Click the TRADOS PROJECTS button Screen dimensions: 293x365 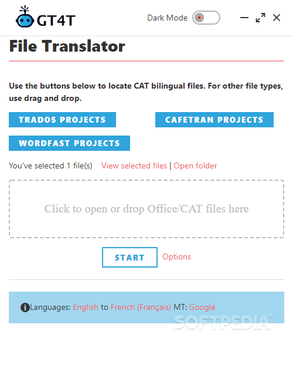[x=62, y=120]
